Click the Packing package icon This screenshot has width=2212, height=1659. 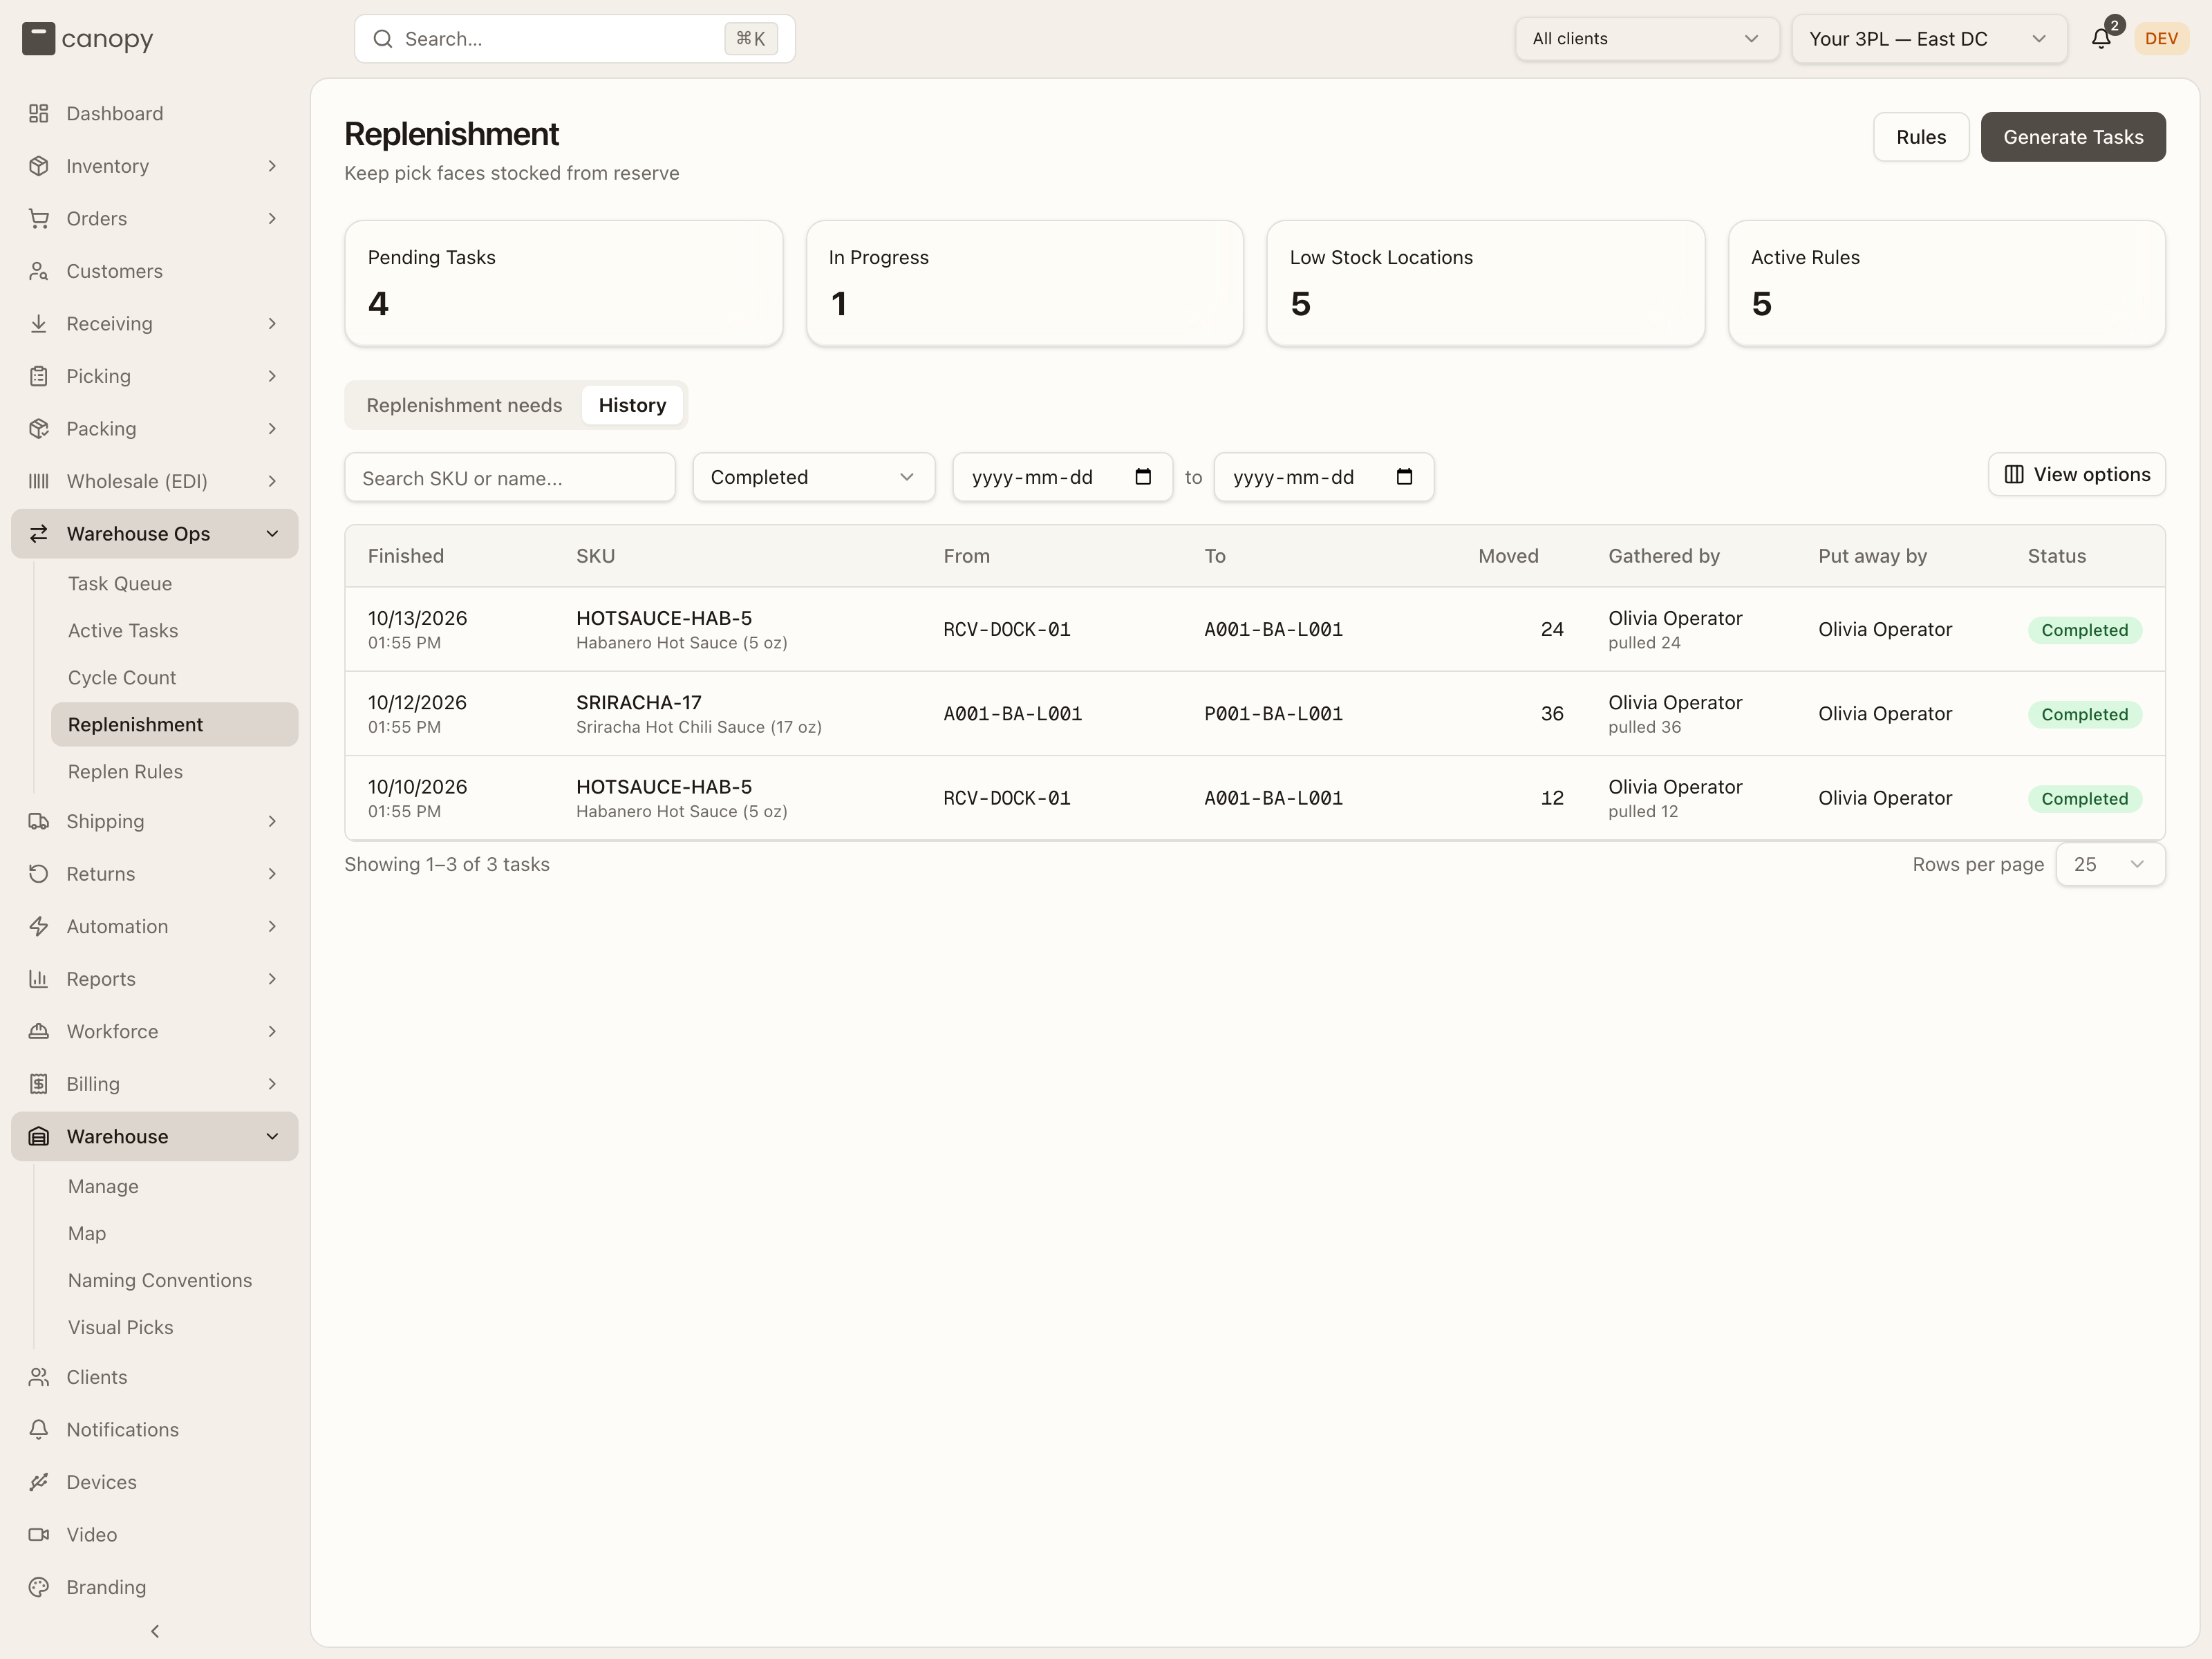(39, 429)
